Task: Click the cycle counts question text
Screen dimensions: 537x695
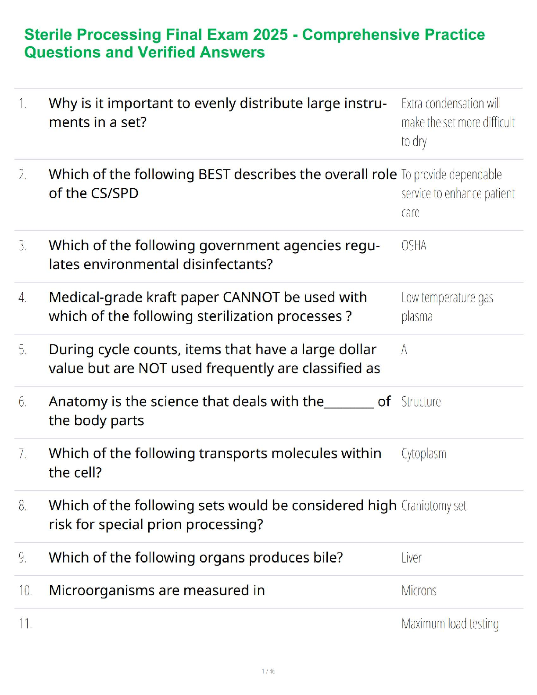Action: click(x=214, y=358)
